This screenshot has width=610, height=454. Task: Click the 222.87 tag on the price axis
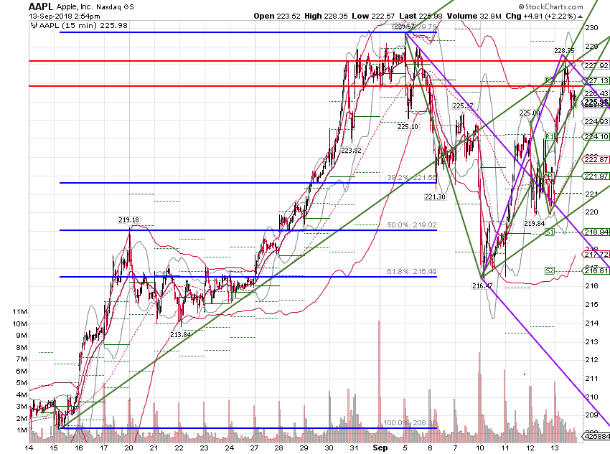[596, 159]
